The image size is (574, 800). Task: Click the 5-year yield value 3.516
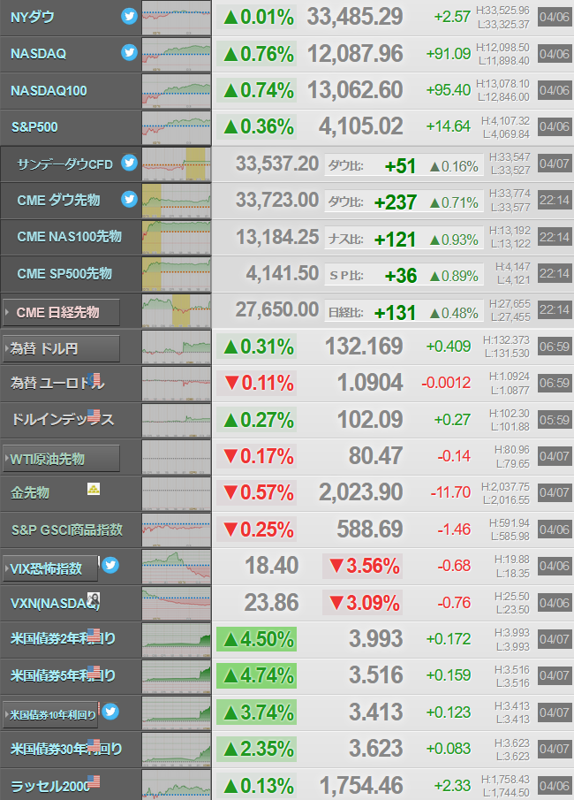(x=375, y=675)
